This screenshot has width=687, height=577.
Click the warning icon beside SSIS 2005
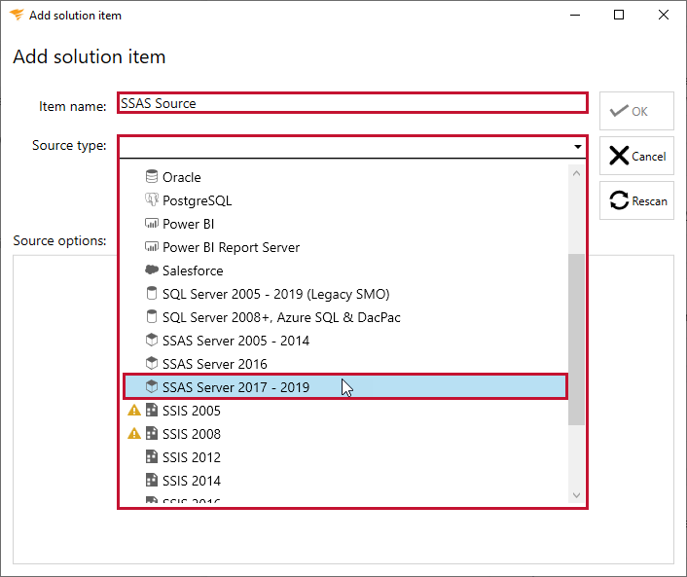(134, 411)
